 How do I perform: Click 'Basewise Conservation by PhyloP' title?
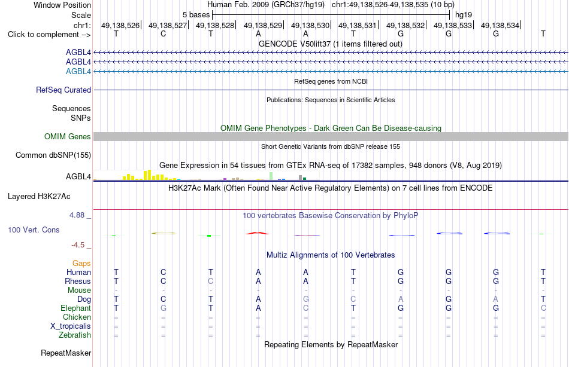[331, 216]
